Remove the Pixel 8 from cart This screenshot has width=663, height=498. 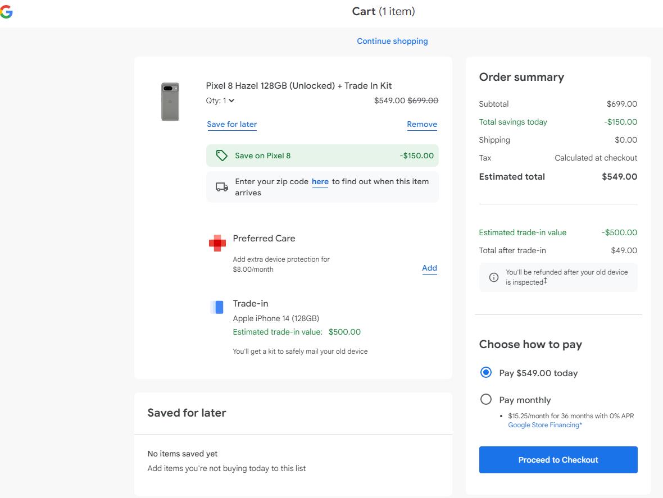point(422,124)
